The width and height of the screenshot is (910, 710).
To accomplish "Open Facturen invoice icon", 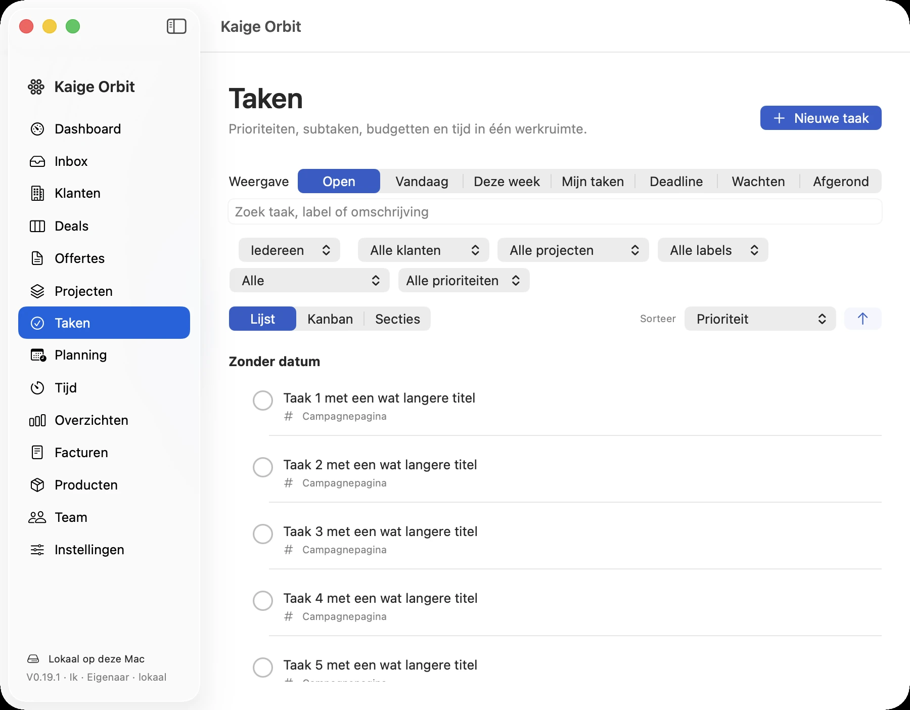I will (x=37, y=453).
